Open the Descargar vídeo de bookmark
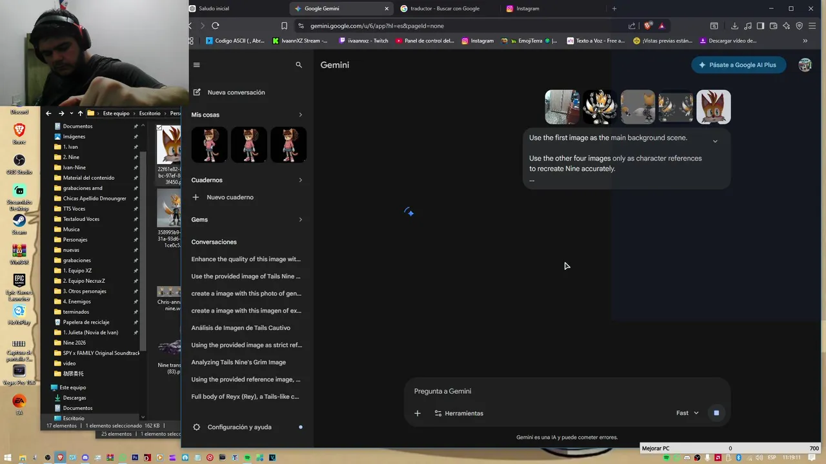 (x=729, y=41)
